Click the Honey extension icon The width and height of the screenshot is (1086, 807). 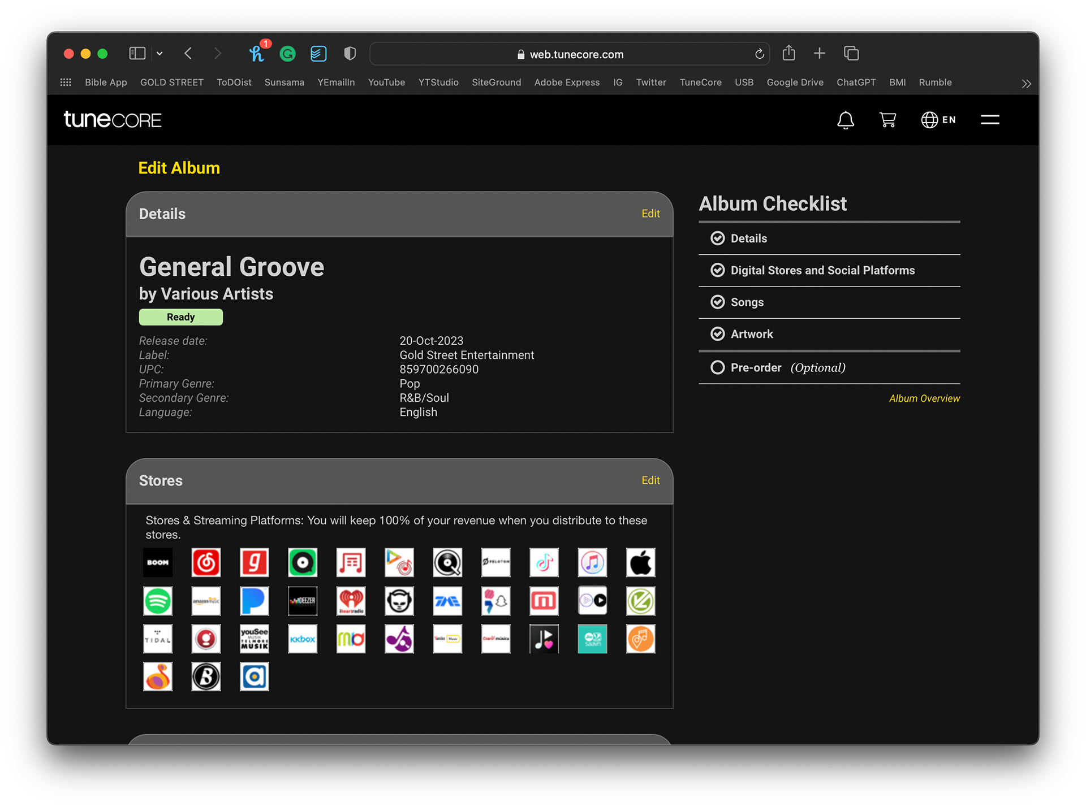[x=257, y=54]
